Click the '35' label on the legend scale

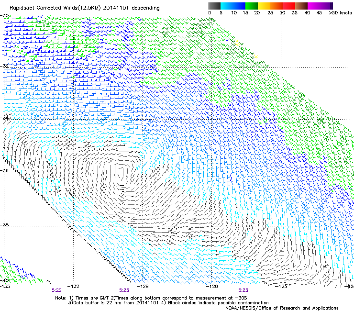coord(295,13)
